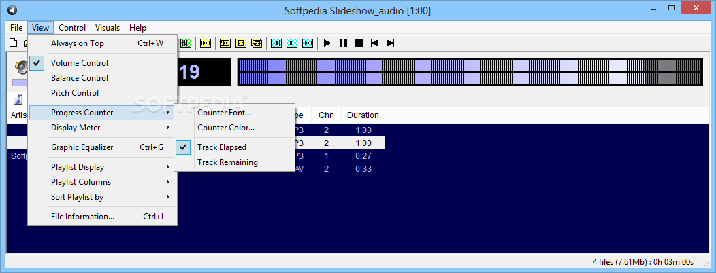The image size is (716, 273).
Task: Click the yellow stacked-boxes repeat icon
Action: coord(257,43)
